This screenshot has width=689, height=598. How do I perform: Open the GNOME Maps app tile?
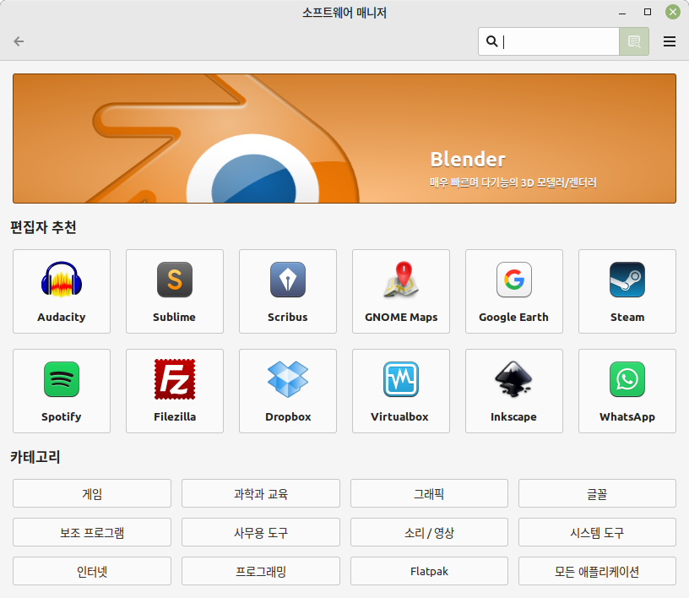pos(401,291)
